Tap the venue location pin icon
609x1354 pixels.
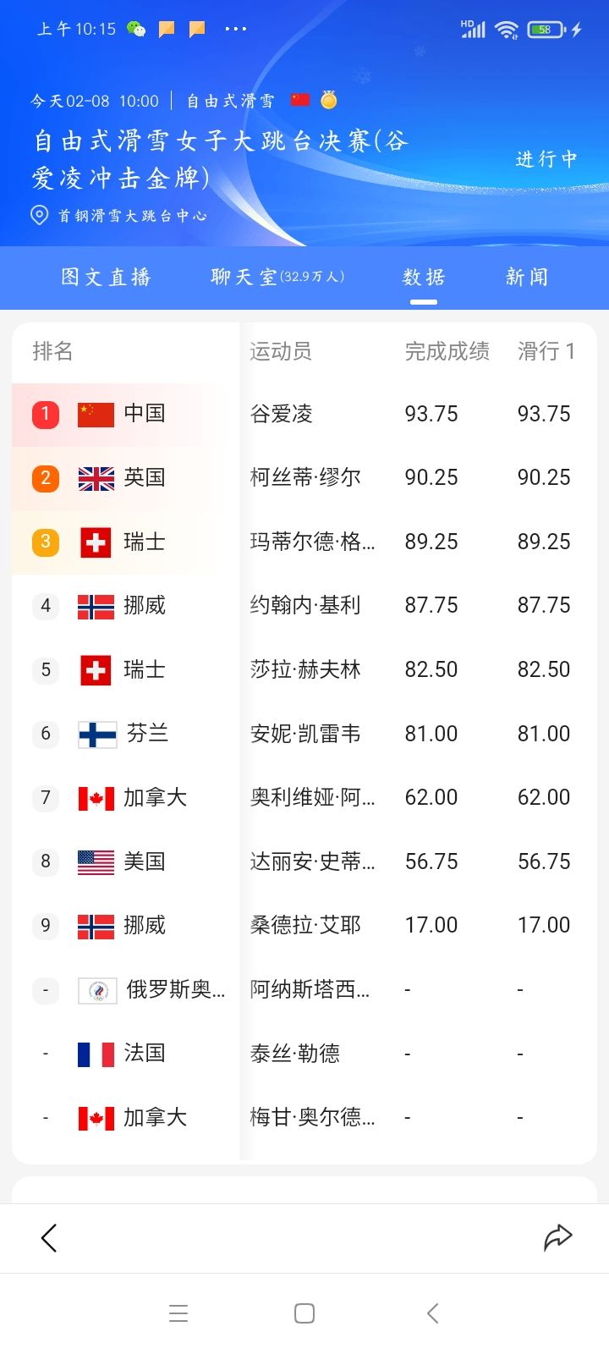tap(39, 215)
